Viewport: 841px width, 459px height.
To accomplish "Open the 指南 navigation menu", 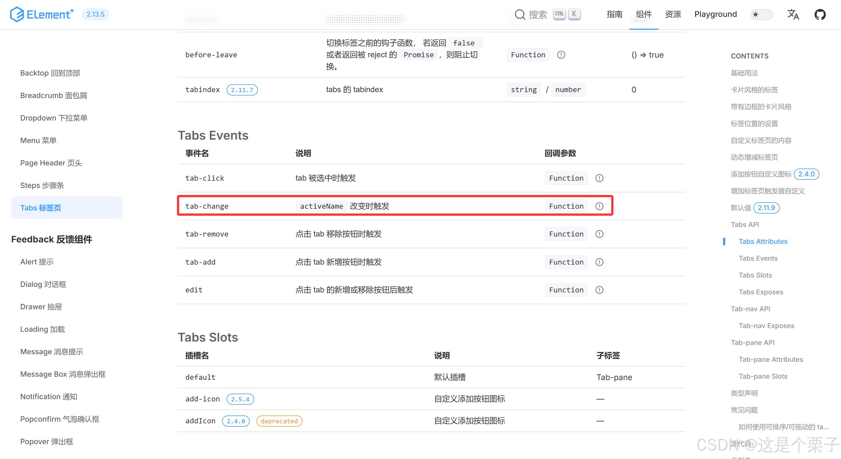I will (x=614, y=14).
